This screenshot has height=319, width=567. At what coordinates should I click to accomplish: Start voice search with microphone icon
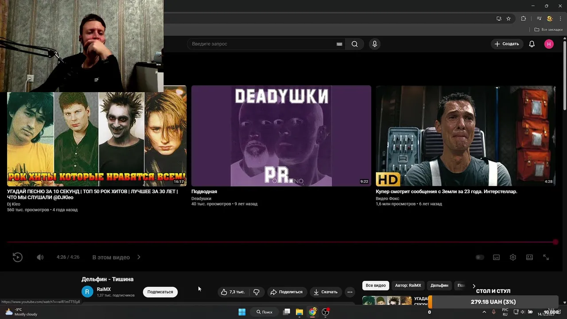click(375, 44)
